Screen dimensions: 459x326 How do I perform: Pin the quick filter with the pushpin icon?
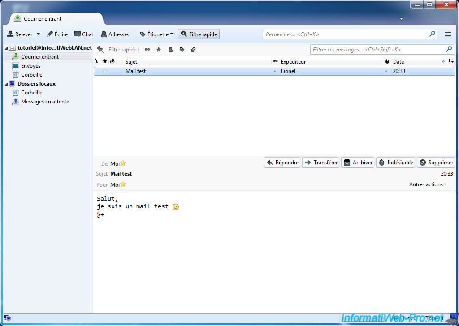pos(100,49)
